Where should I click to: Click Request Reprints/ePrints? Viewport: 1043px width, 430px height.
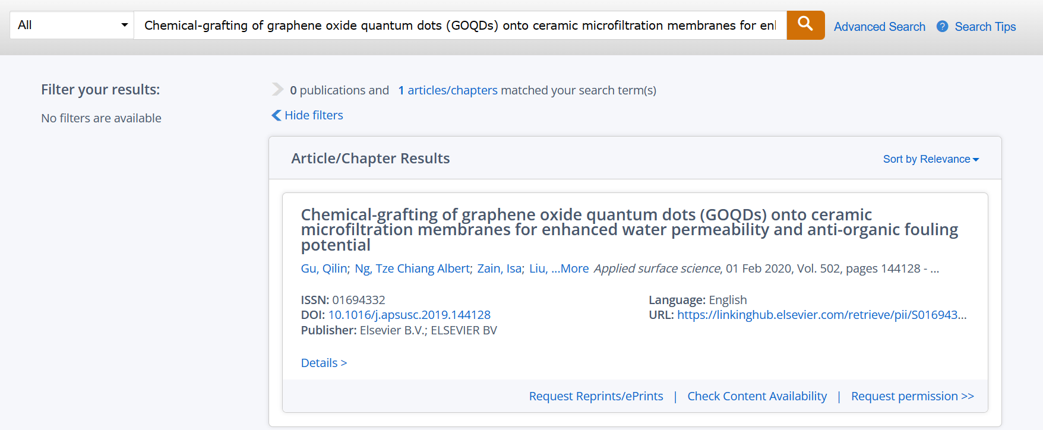pyautogui.click(x=596, y=396)
